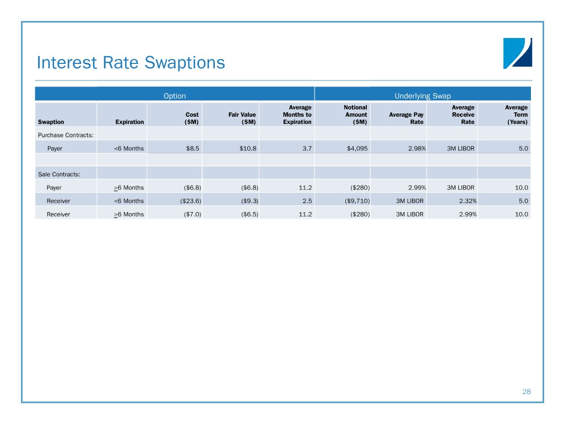
Task: Click the Fair Value ($M) column header
Action: pos(242,118)
